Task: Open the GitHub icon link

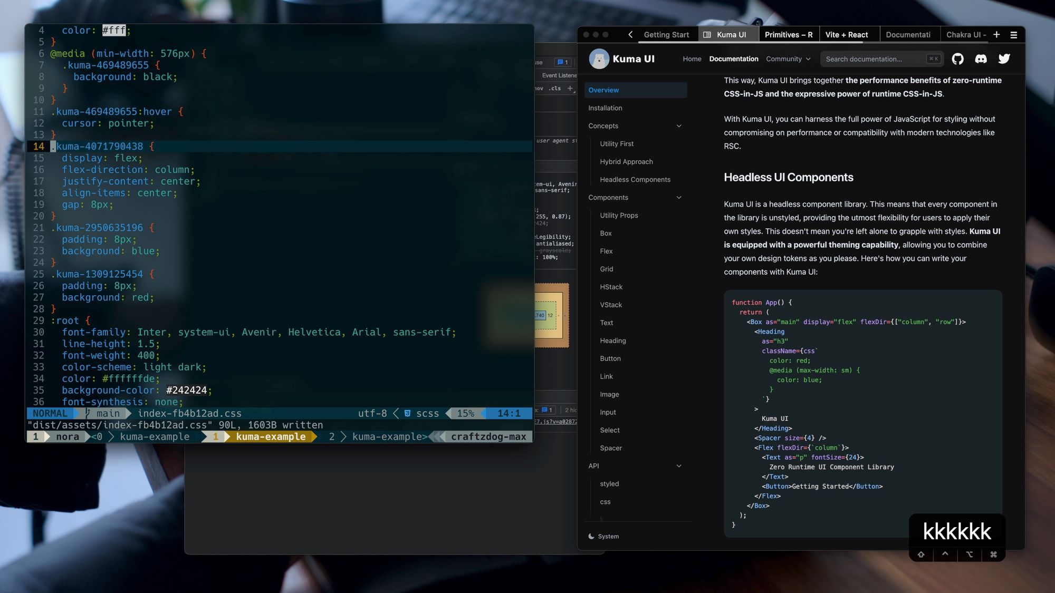Action: click(957, 59)
